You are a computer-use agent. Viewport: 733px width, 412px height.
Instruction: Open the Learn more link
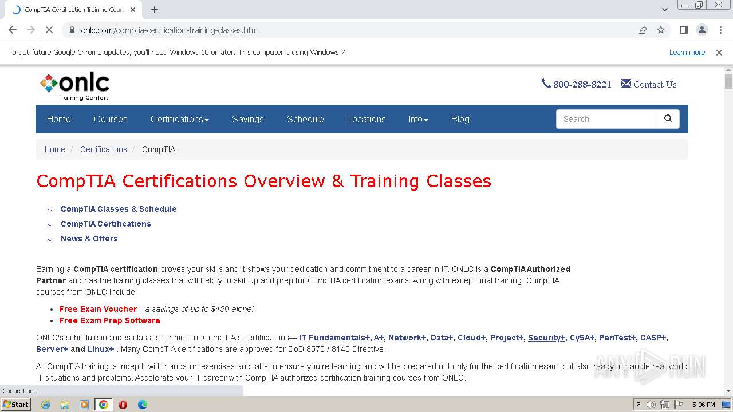coord(687,52)
